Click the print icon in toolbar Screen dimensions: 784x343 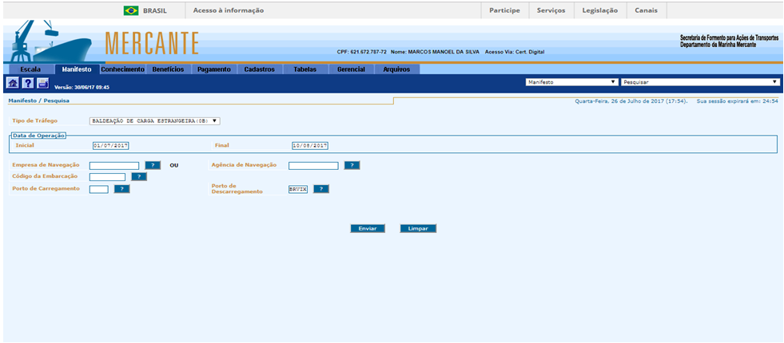coord(43,83)
